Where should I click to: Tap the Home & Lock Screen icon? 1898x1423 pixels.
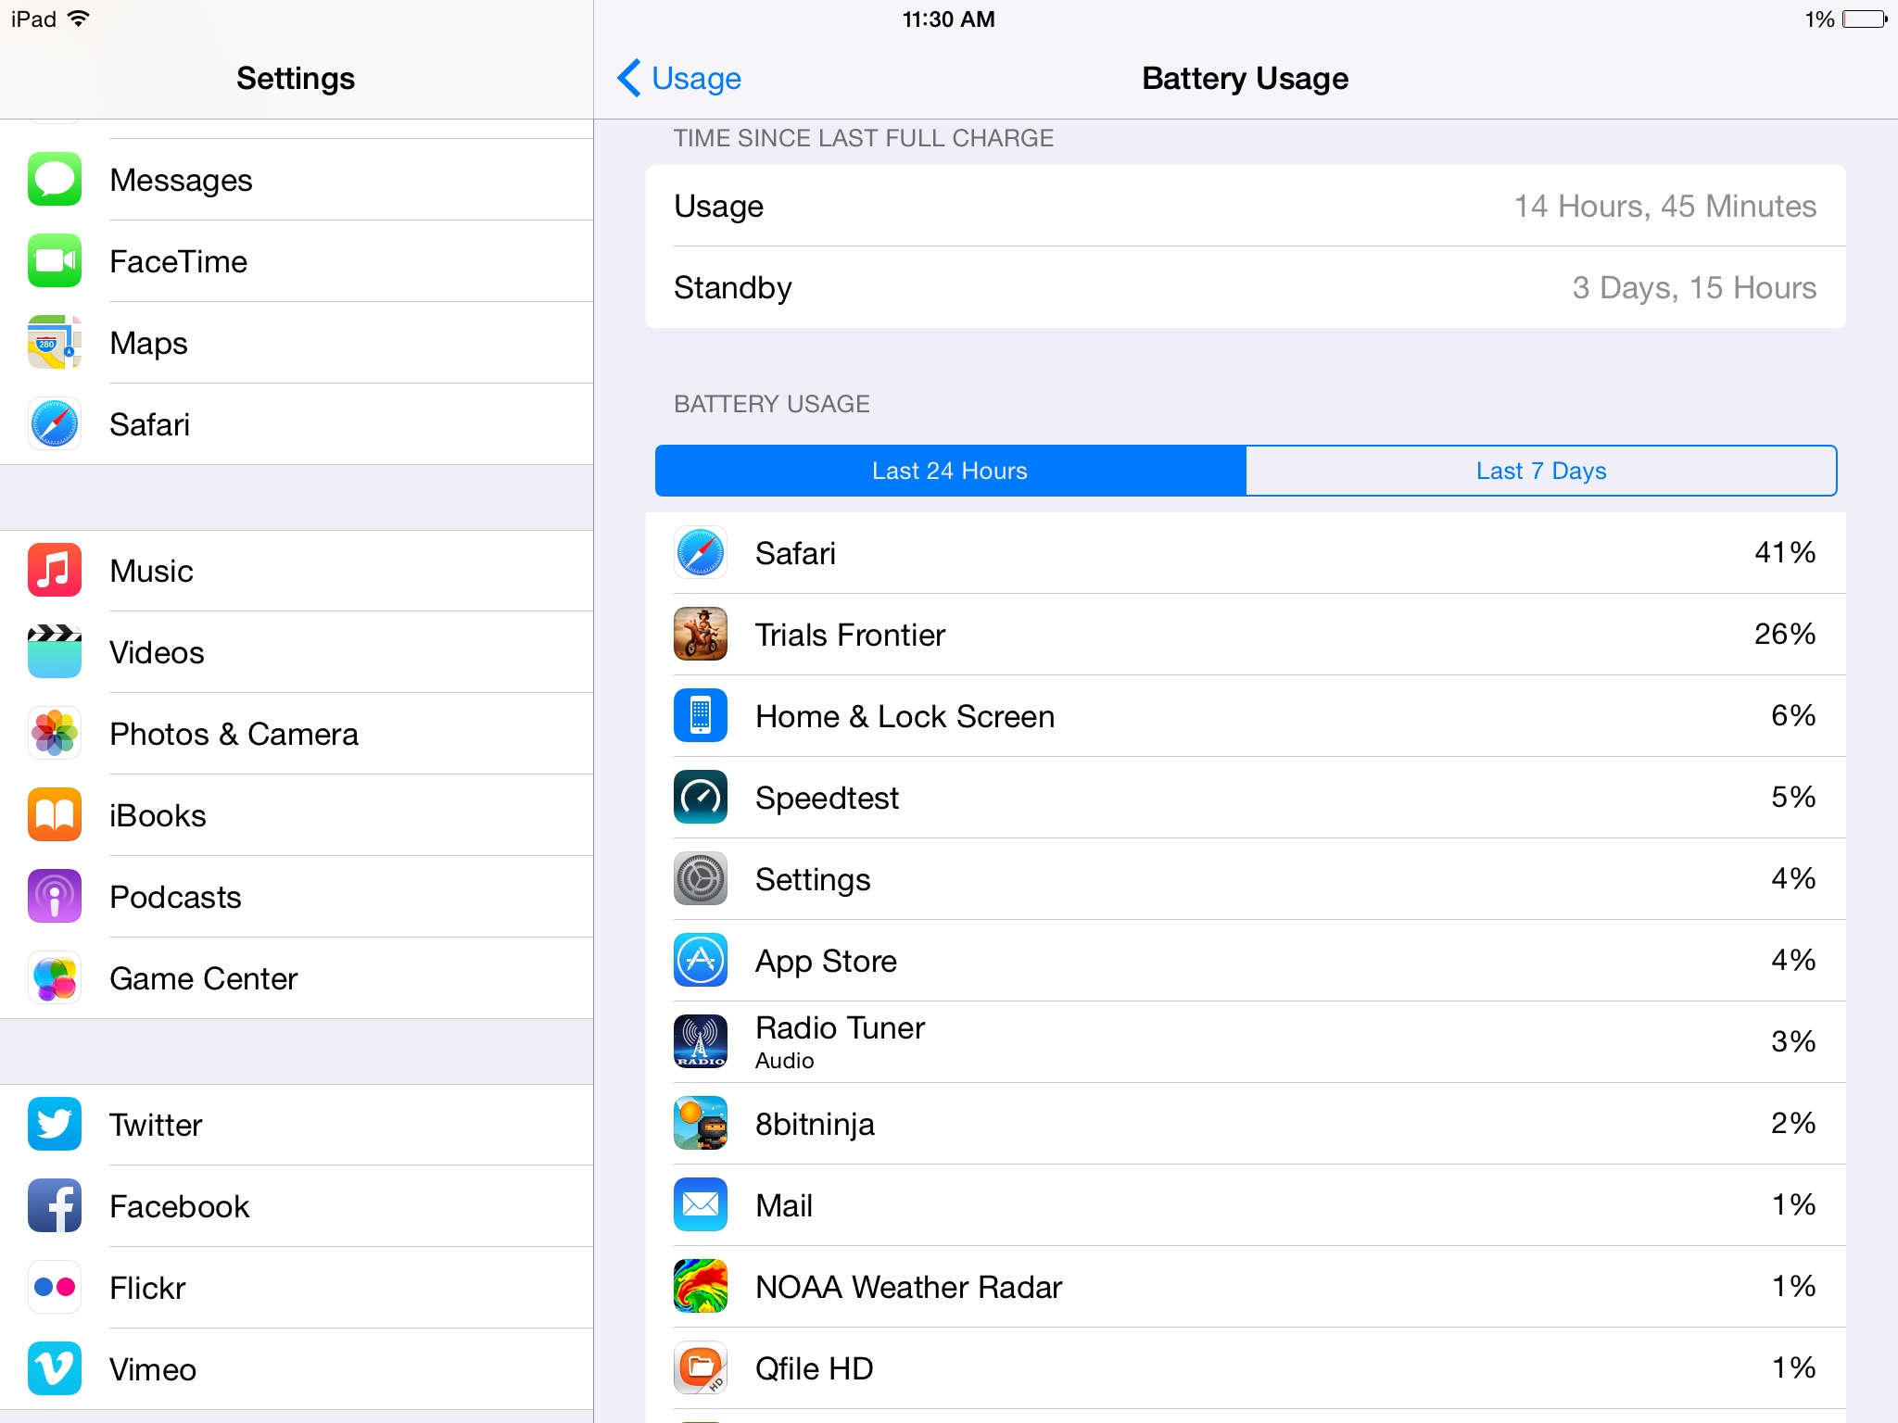pos(701,716)
